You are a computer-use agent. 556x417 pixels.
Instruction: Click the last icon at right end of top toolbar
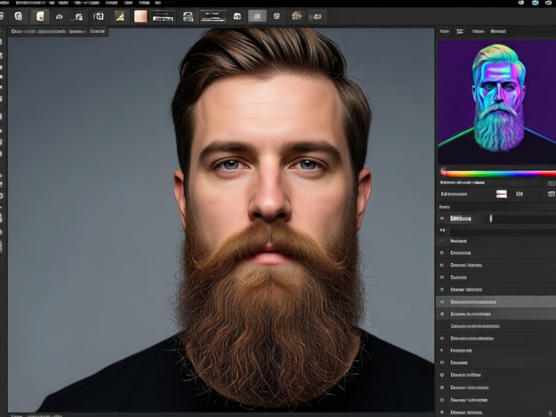tap(317, 16)
